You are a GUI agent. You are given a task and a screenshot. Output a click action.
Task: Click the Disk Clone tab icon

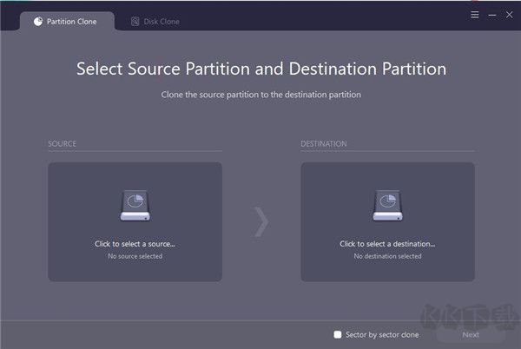[x=135, y=22]
